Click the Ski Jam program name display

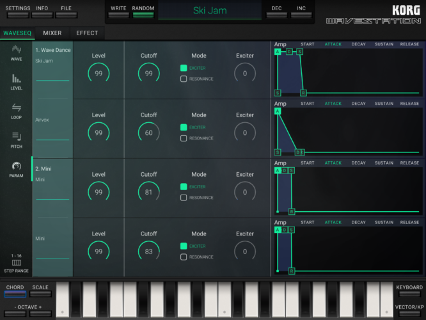(x=210, y=11)
